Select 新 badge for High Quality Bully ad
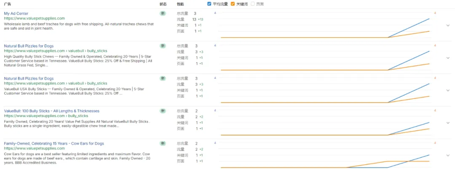 pos(163,46)
